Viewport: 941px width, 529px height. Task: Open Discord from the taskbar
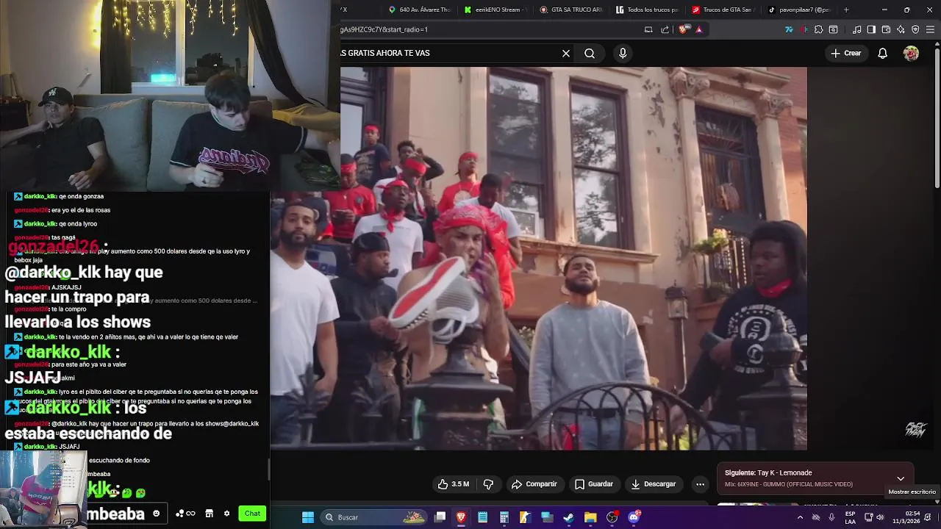tap(634, 517)
